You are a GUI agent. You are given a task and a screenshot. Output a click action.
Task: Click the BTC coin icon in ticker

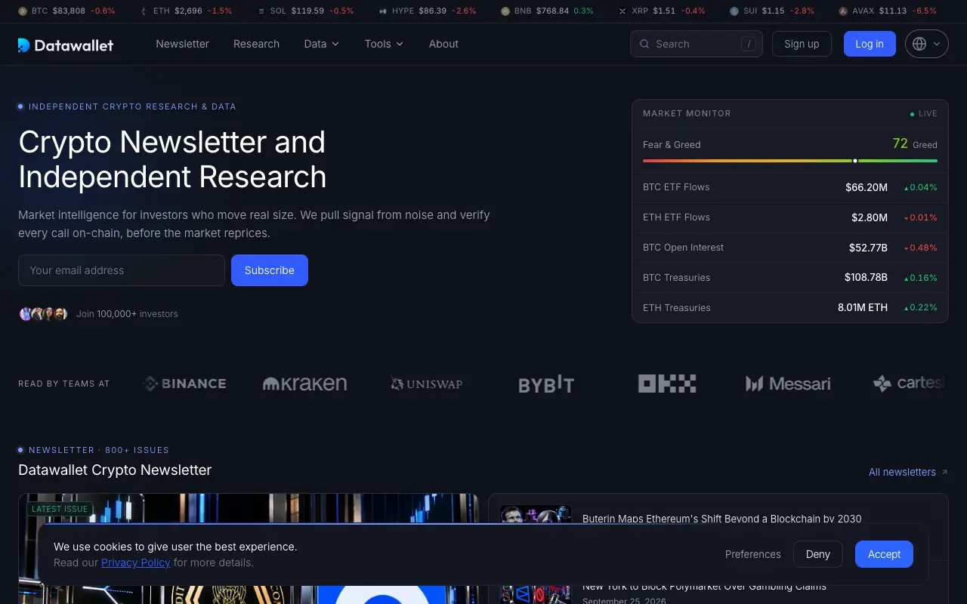pos(22,11)
